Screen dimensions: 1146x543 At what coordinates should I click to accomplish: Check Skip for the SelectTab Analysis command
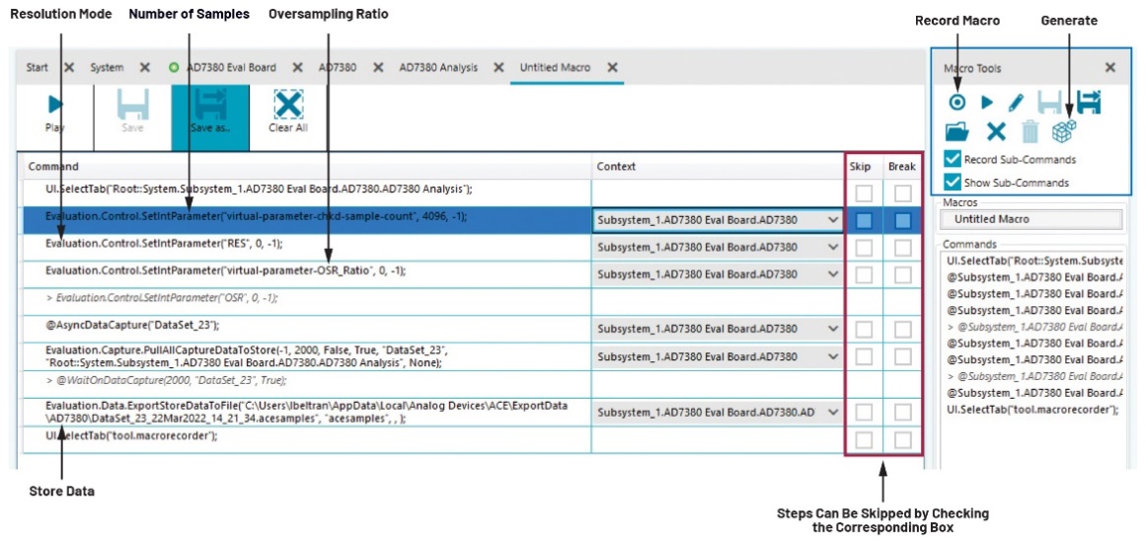point(864,194)
